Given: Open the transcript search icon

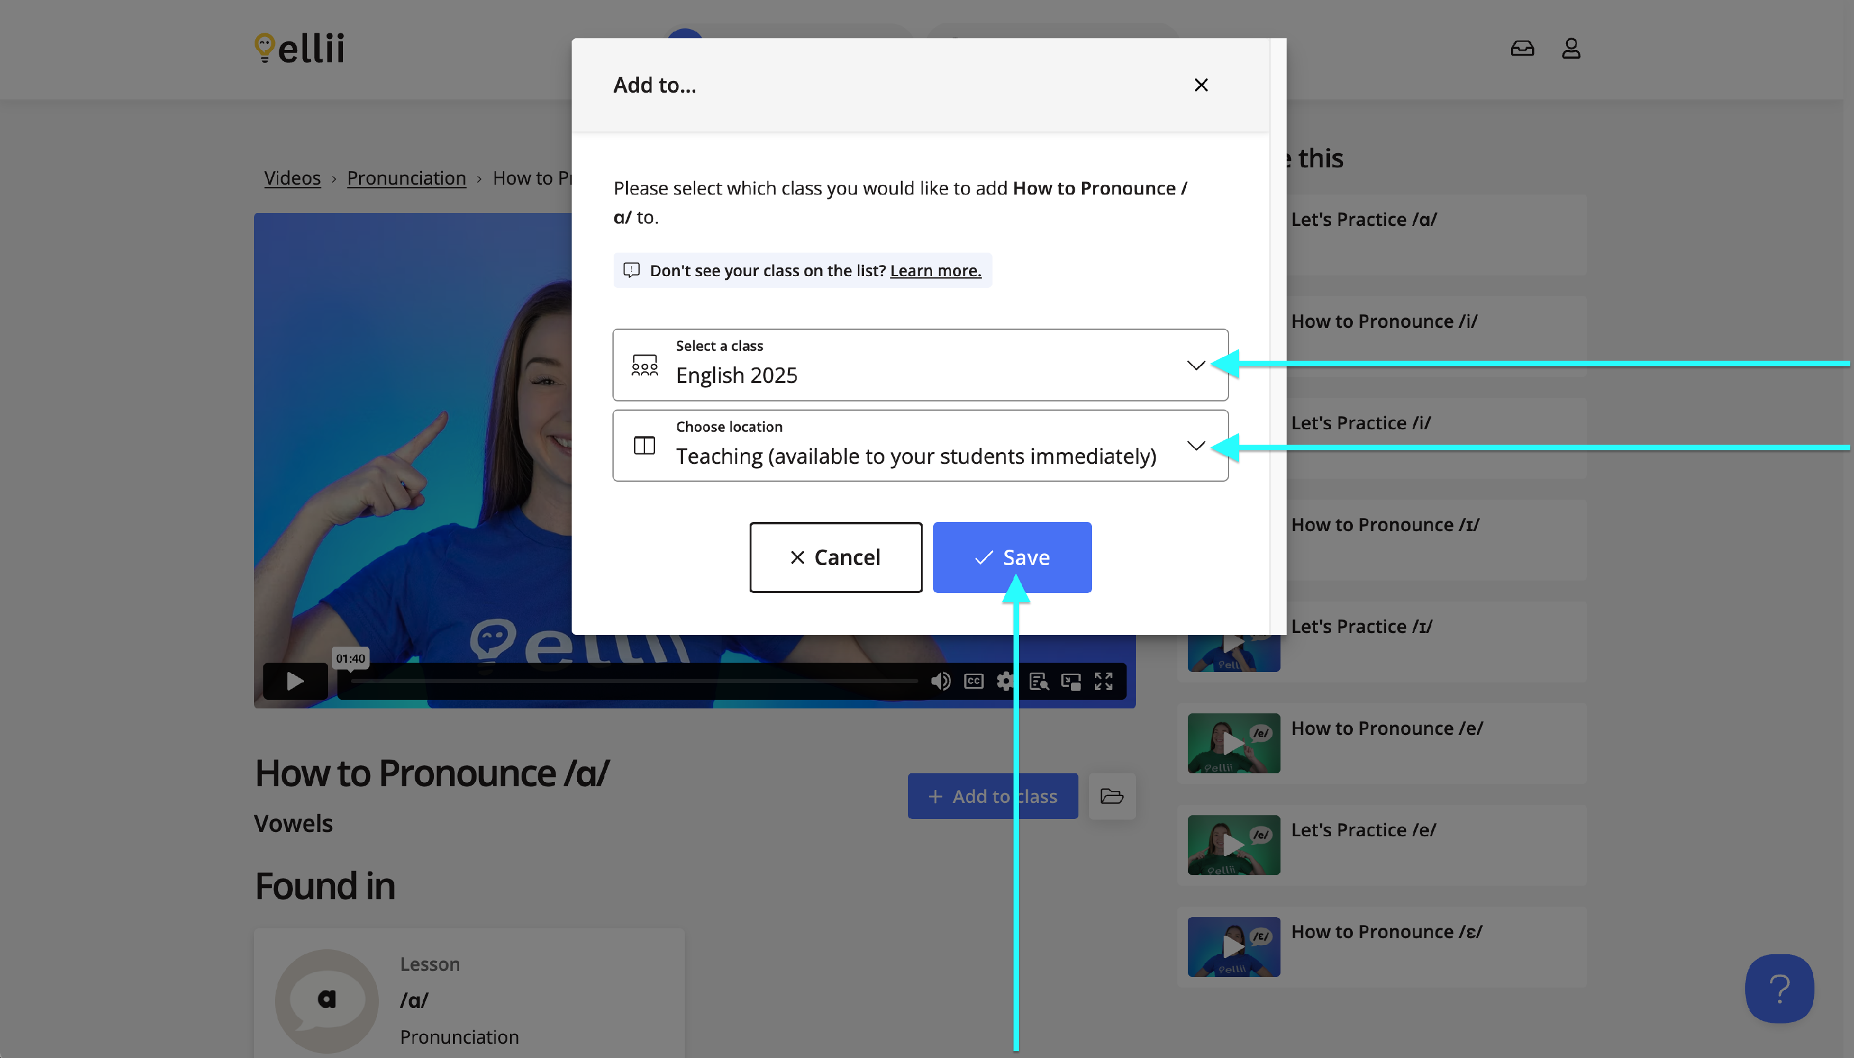Looking at the screenshot, I should (1038, 681).
